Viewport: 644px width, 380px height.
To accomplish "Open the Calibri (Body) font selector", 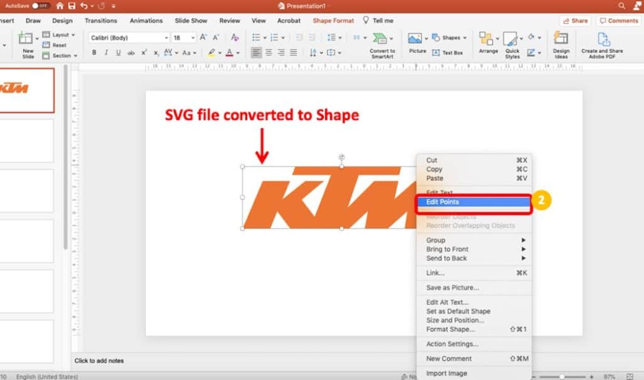I will (x=129, y=38).
